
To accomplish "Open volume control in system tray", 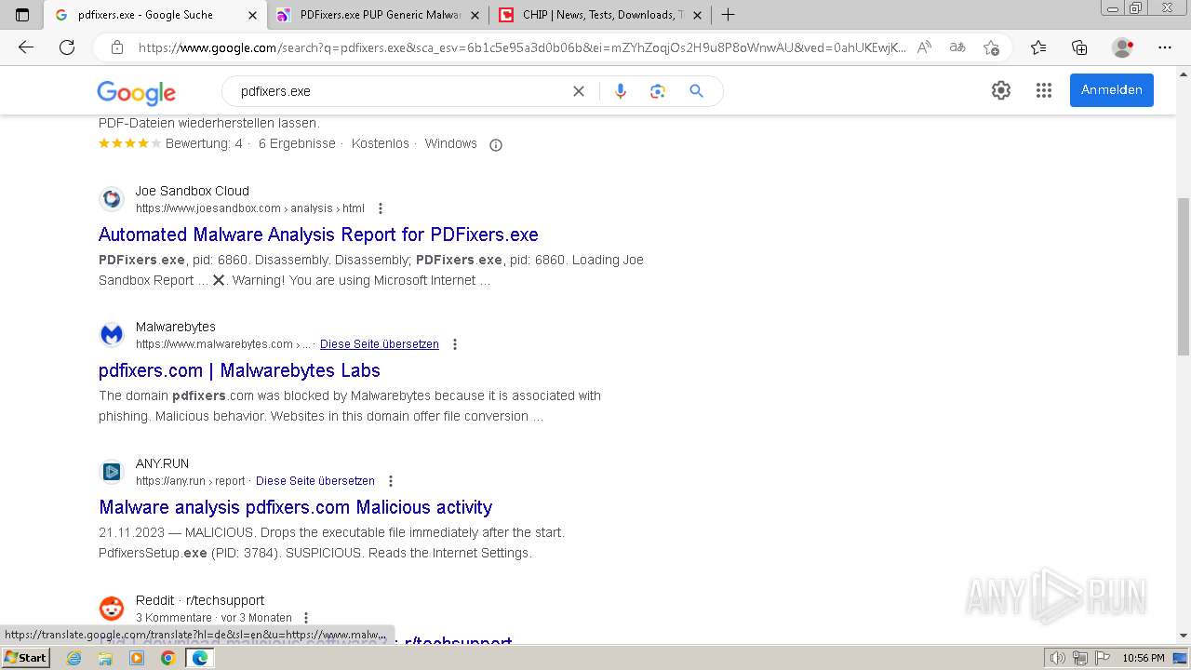I will pos(1058,658).
